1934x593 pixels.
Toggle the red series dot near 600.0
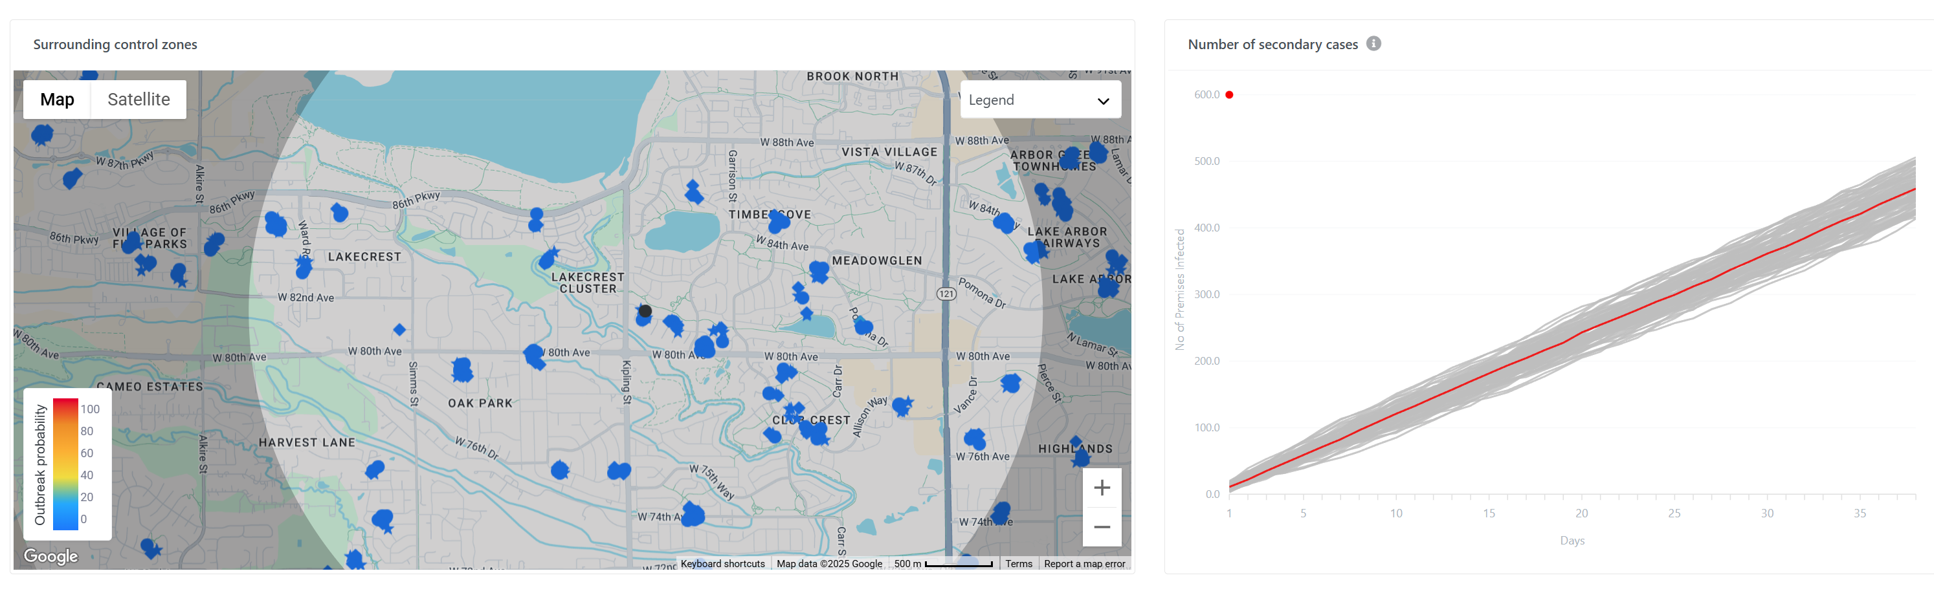[x=1228, y=94]
